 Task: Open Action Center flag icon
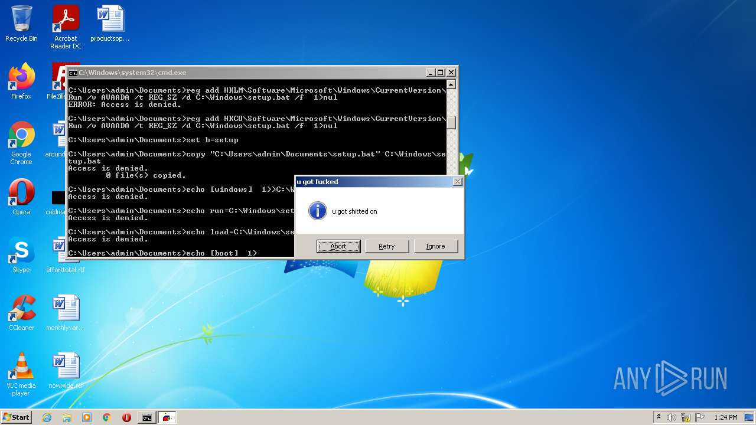tap(700, 417)
